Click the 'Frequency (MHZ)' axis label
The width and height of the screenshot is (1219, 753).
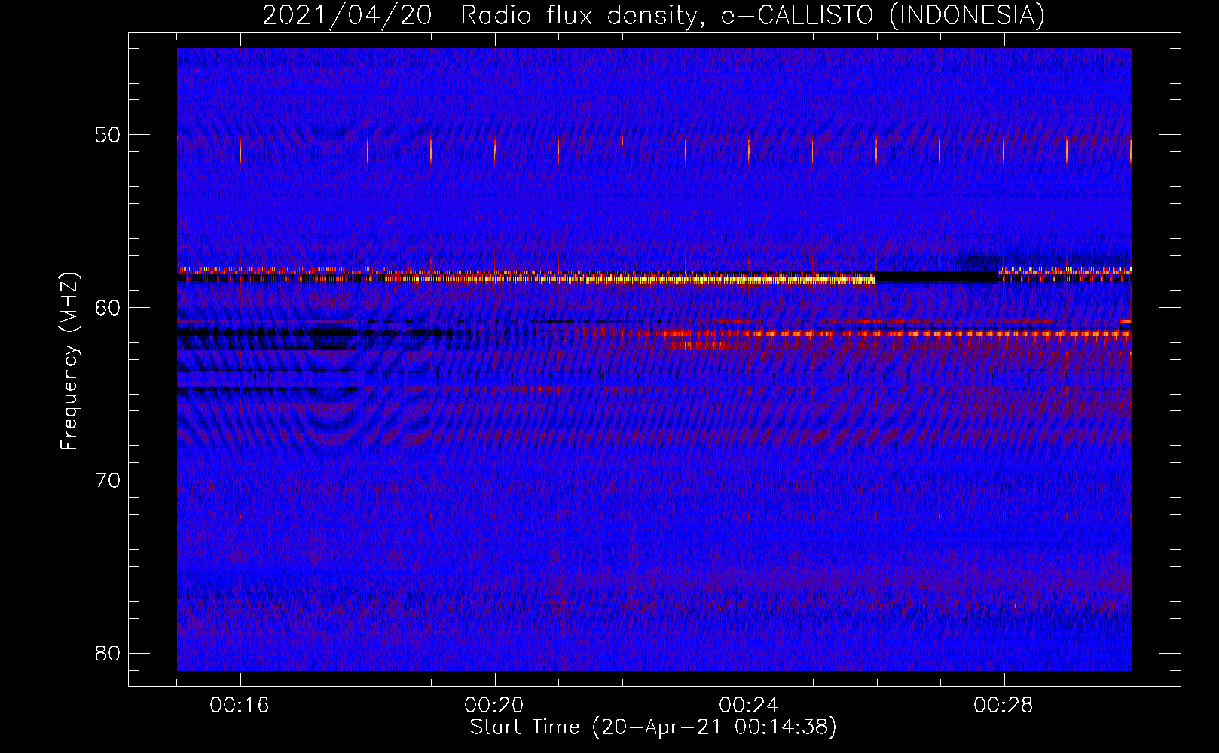(x=69, y=361)
